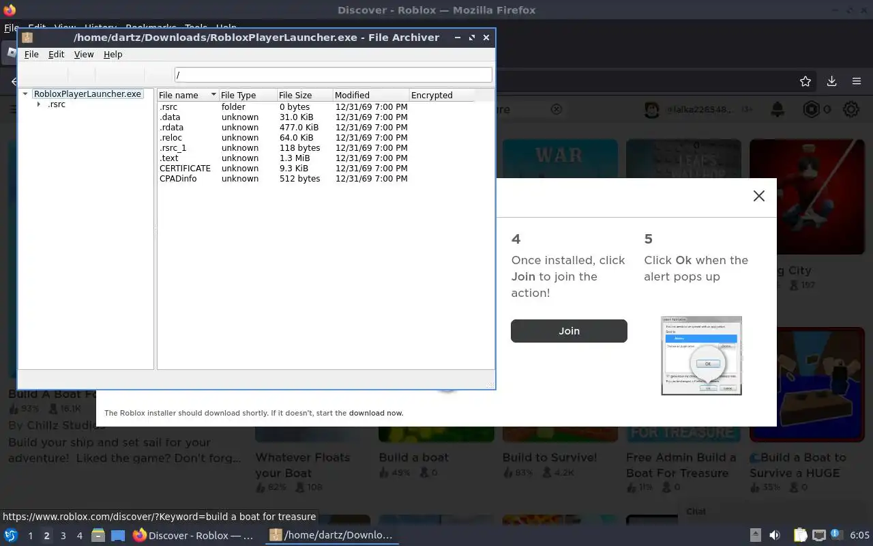Viewport: 873px width, 546px height.
Task: Open Firefox downloads panel icon
Action: pyautogui.click(x=831, y=81)
